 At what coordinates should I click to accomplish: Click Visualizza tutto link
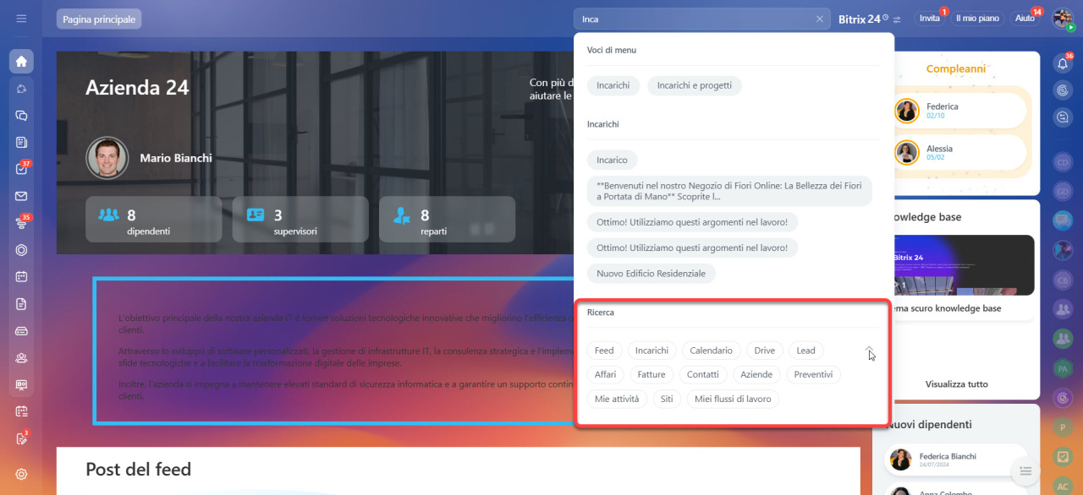[x=956, y=384]
